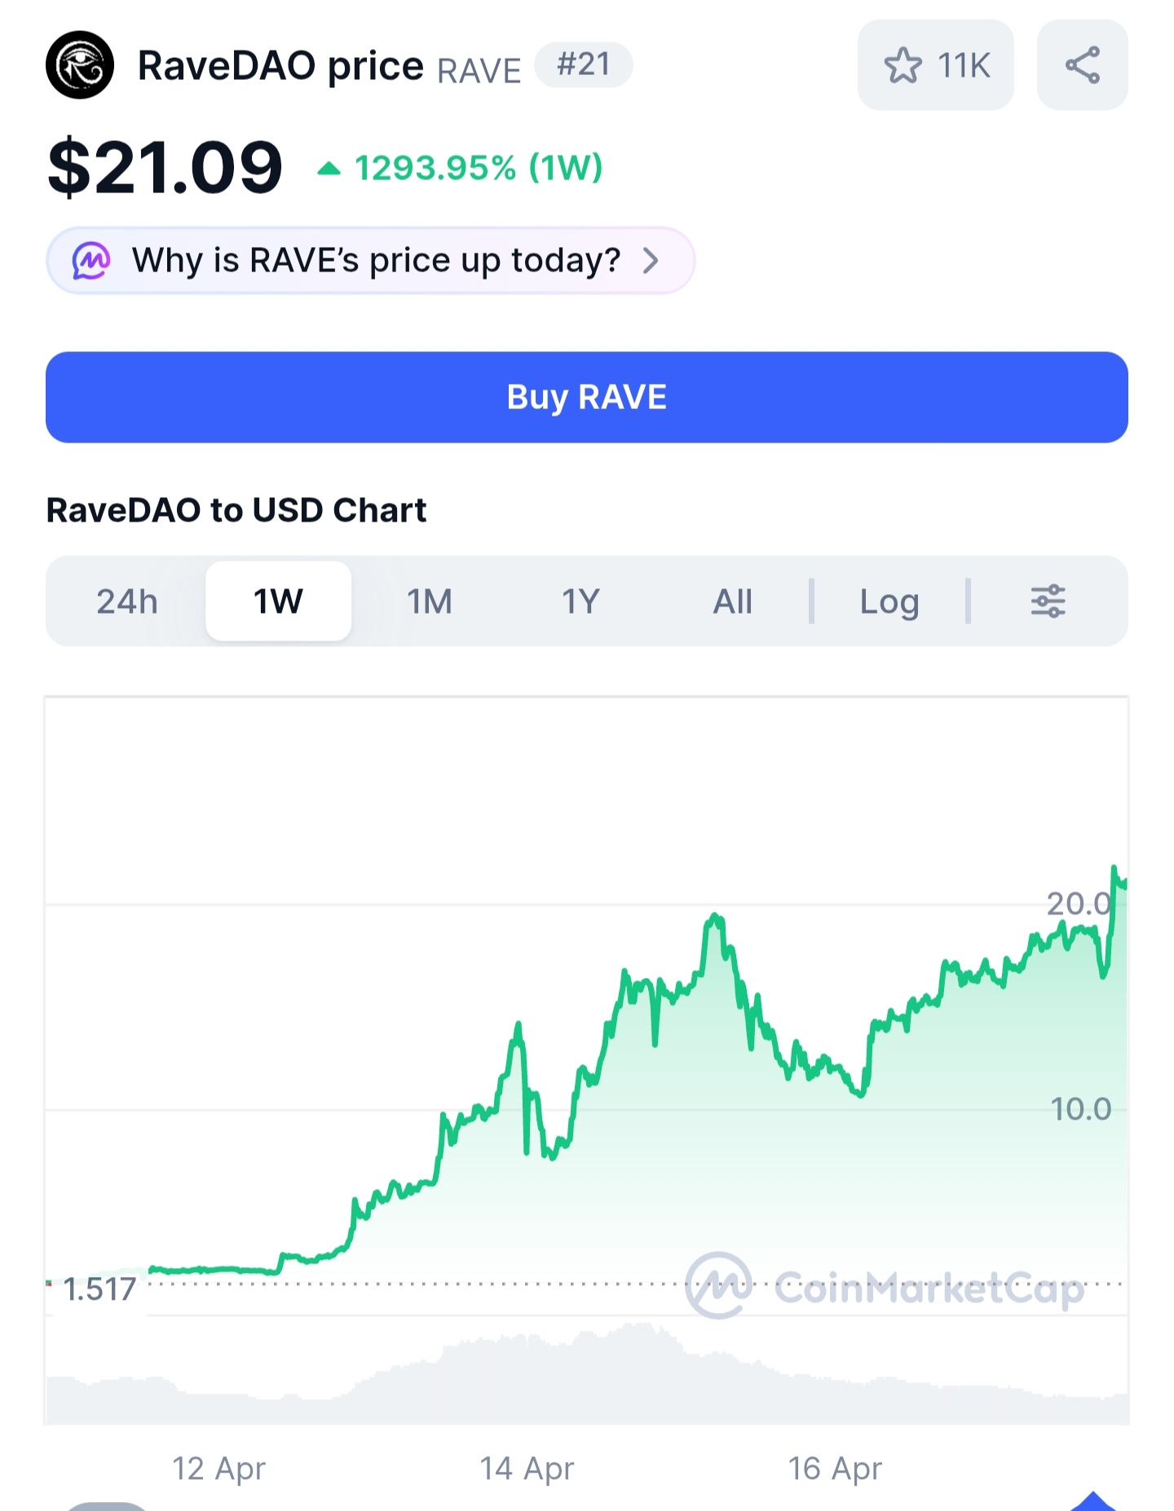This screenshot has height=1511, width=1174.
Task: Tap the blue triangle icon at bottom right
Action: [1093, 1501]
